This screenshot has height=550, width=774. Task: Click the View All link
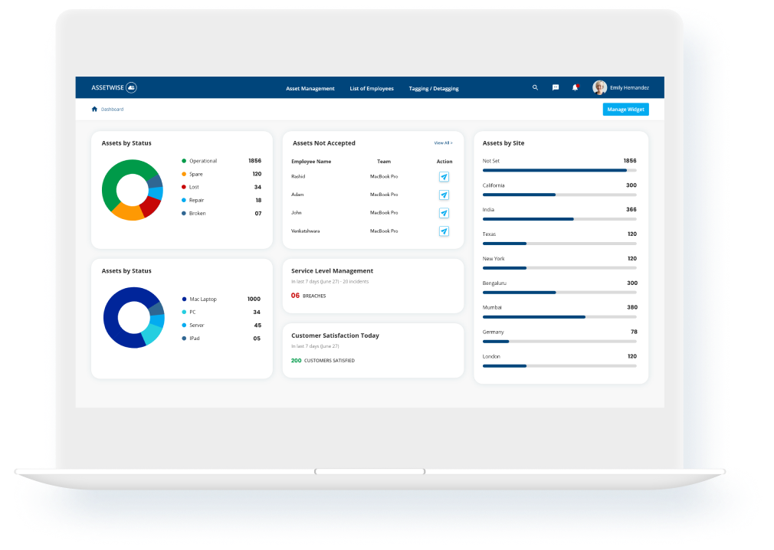point(443,143)
